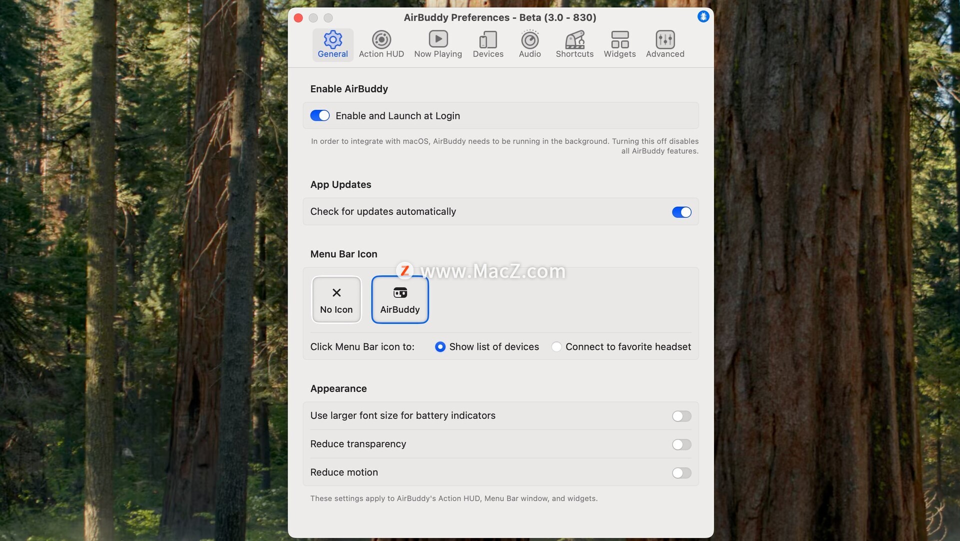Toggle Enable and Launch at Login switch
The width and height of the screenshot is (960, 541).
point(320,116)
